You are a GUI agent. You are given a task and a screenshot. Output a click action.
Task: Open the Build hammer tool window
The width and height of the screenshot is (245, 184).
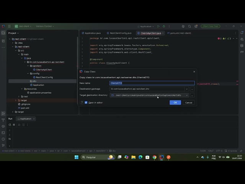click(3, 120)
